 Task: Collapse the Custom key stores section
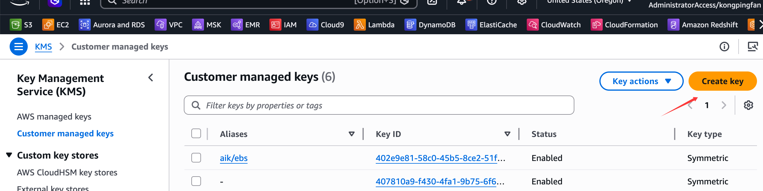coord(9,155)
